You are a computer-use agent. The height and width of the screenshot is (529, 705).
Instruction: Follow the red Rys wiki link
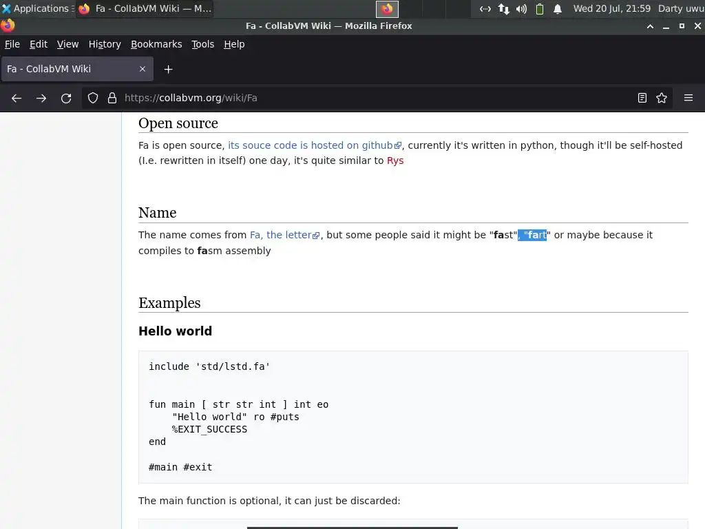point(395,160)
